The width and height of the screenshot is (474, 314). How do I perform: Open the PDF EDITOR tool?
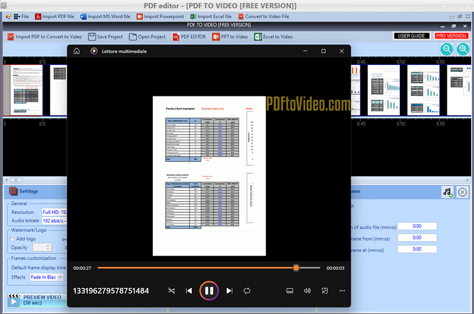click(189, 37)
